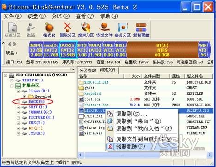Screen dimensions: 216x167
Task: Open the 搜索分区 search partition tool
Action: pyautogui.click(x=86, y=30)
